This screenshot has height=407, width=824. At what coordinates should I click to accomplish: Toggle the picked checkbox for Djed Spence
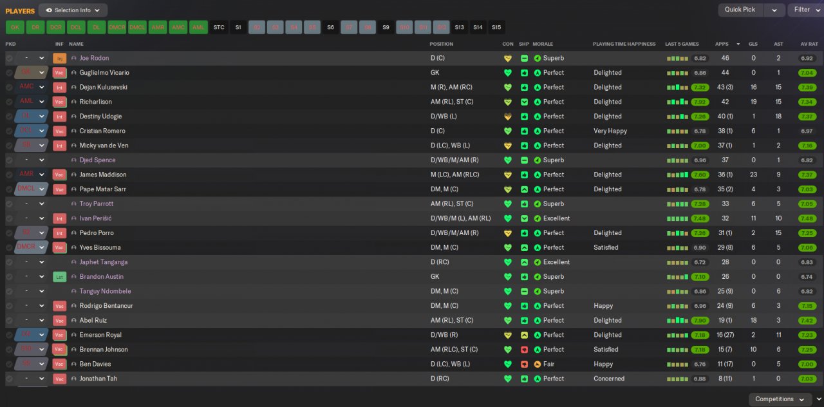click(9, 160)
